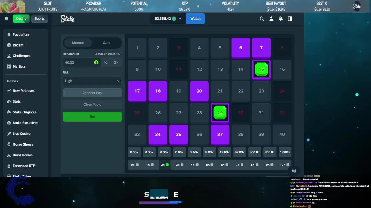Viewport: 371px width, 208px height.
Task: Click the 1,000× payout multiplier
Action: tap(285, 152)
